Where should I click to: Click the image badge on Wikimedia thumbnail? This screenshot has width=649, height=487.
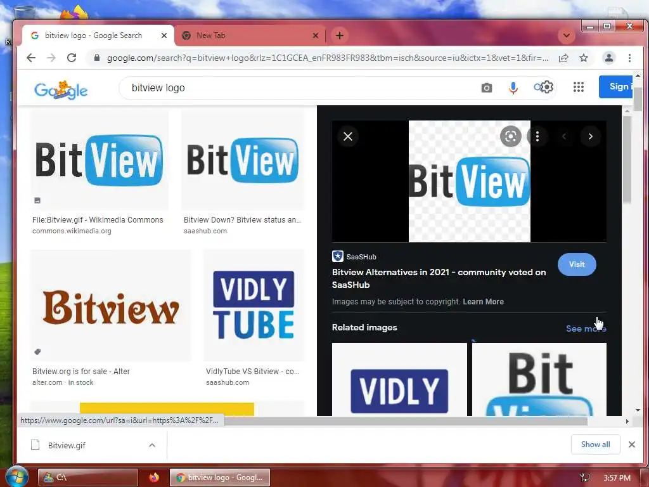coord(37,200)
